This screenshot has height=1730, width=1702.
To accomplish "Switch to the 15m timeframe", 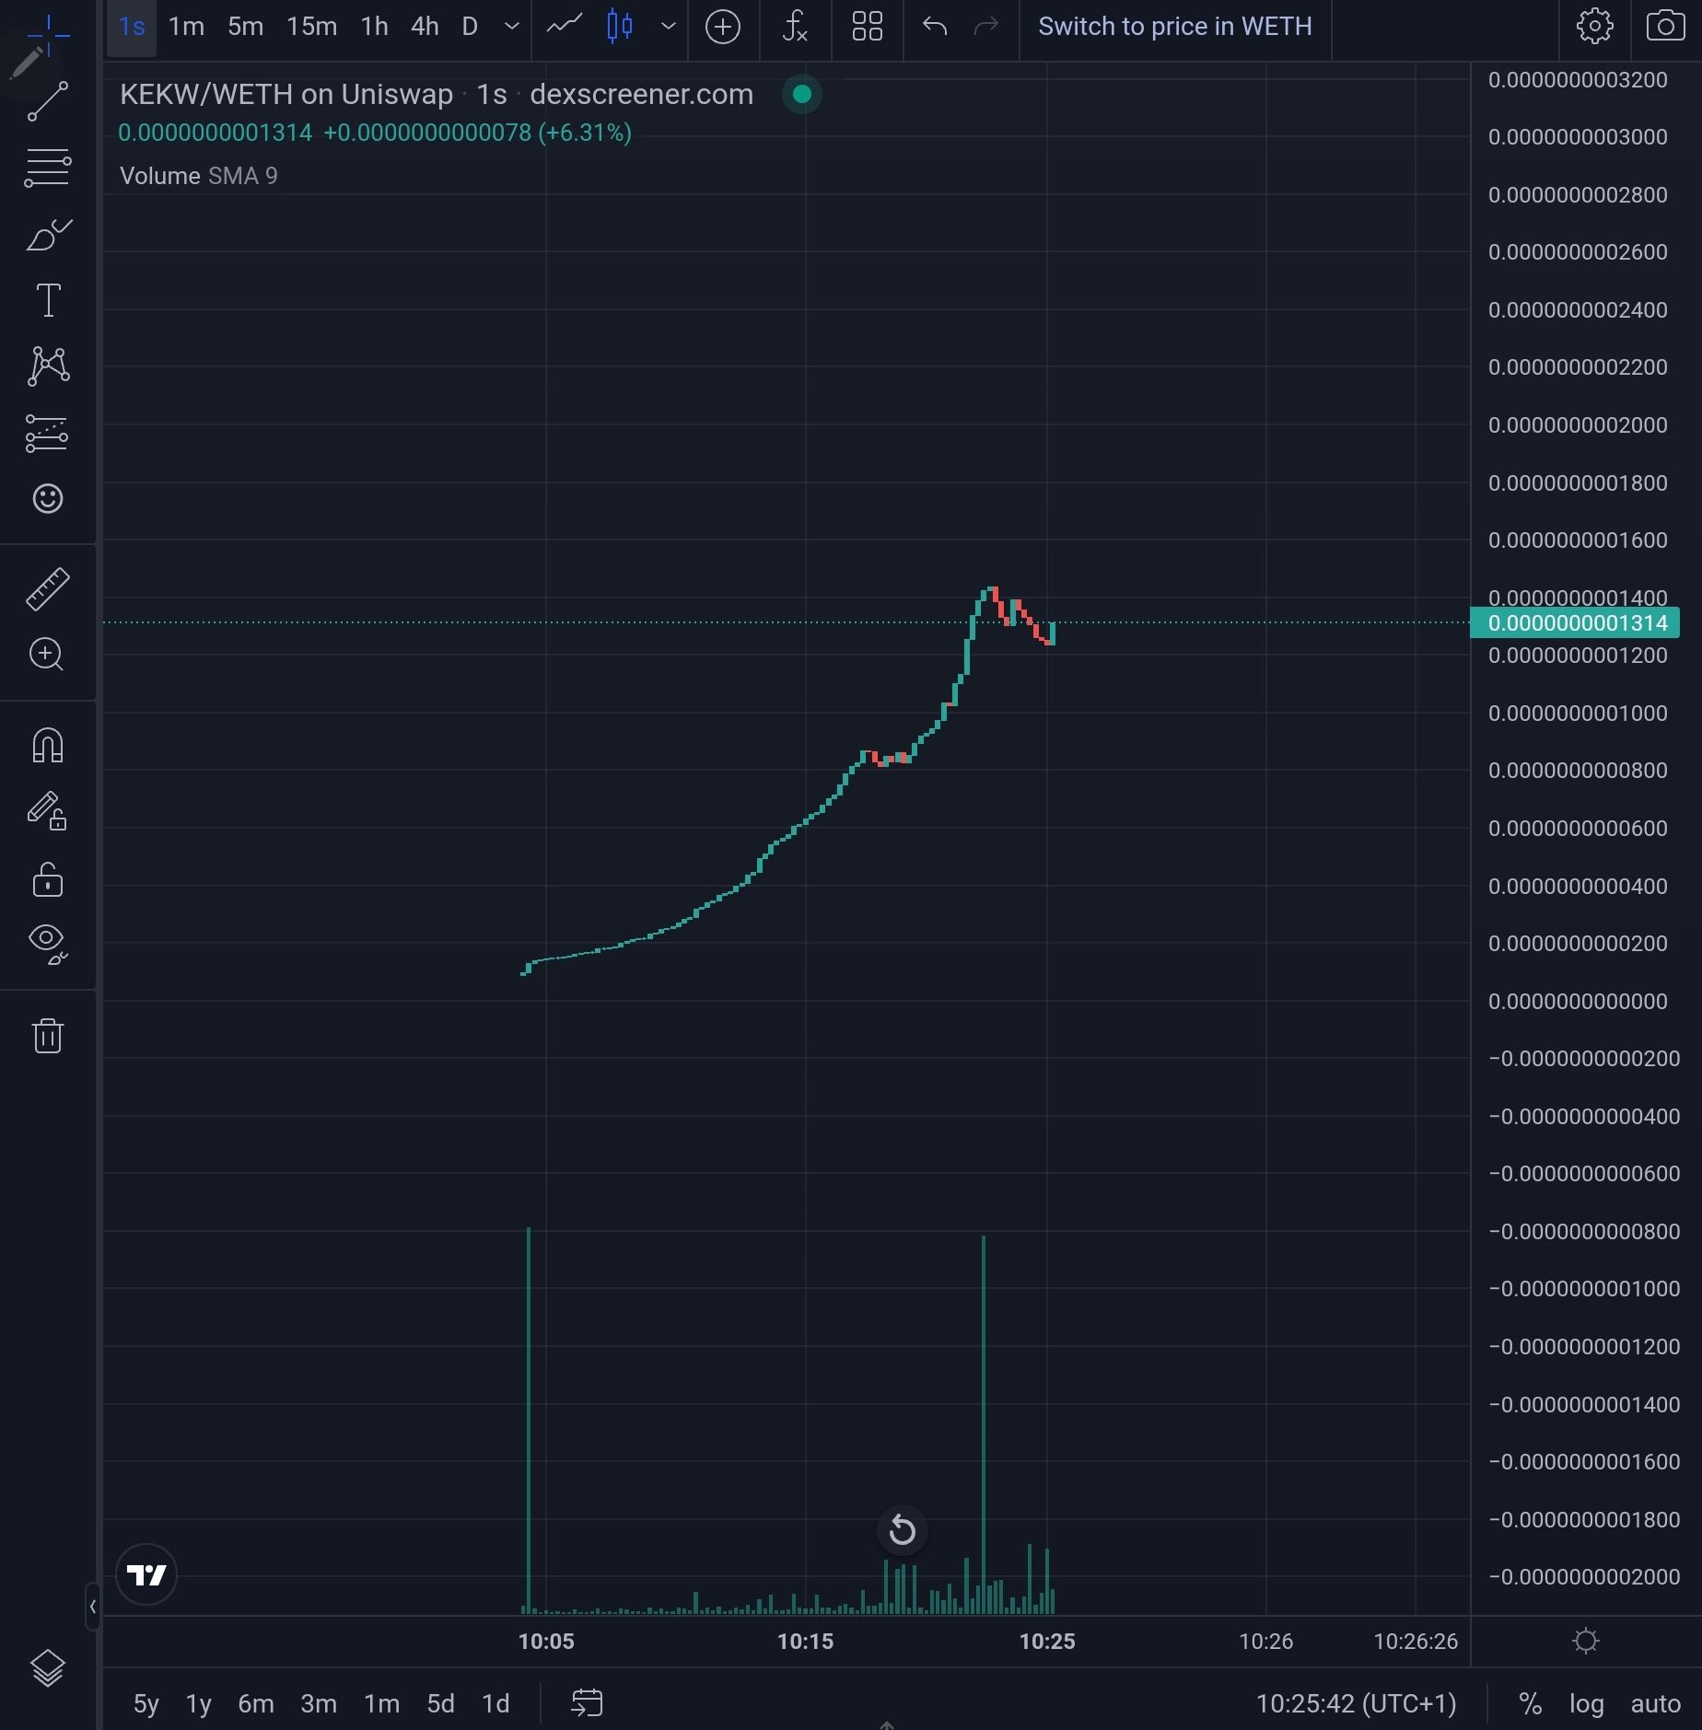I will pyautogui.click(x=311, y=27).
